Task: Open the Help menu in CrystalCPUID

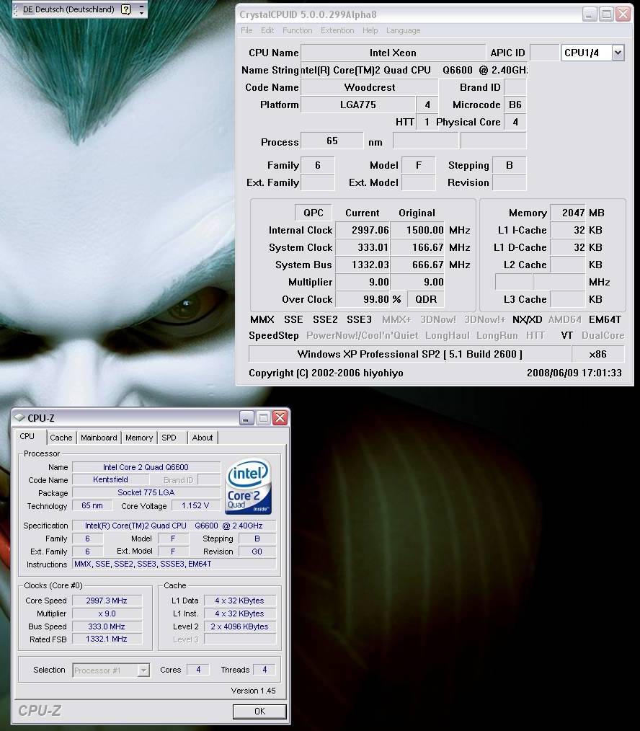Action: click(370, 30)
